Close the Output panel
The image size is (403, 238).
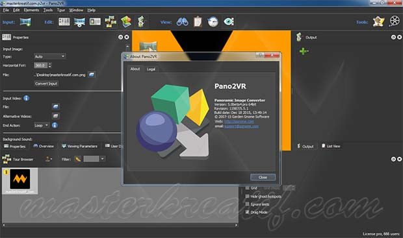click(399, 37)
